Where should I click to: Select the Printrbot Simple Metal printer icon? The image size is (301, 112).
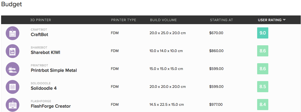[13, 69]
